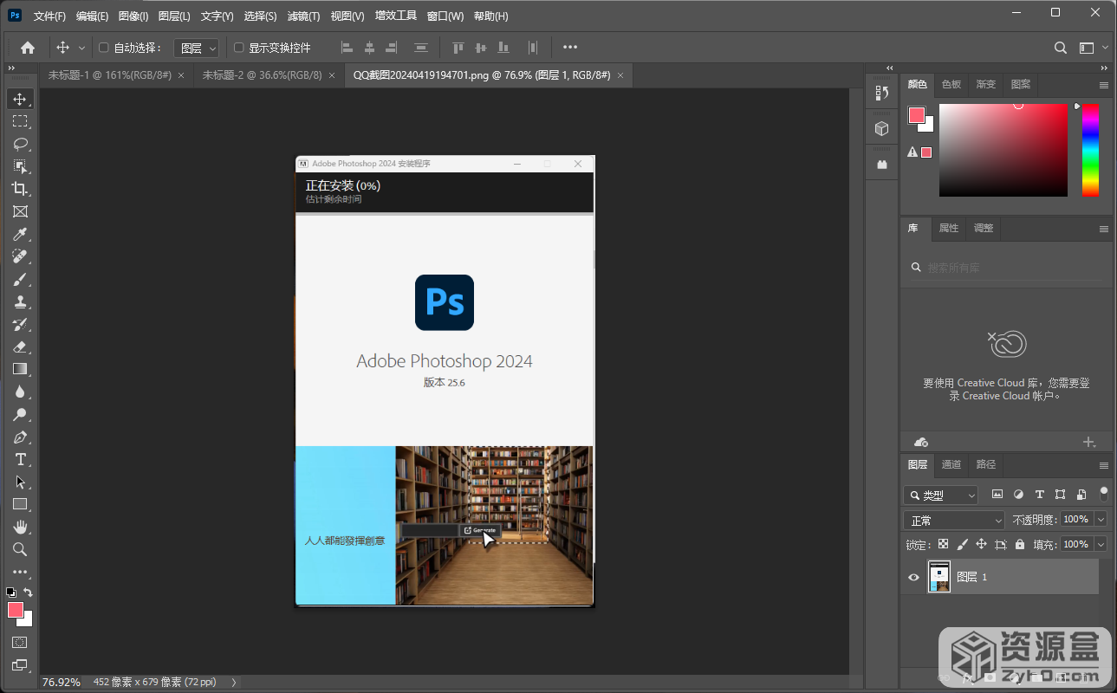This screenshot has width=1117, height=693.
Task: Toggle type layer filter icon
Action: tap(1040, 495)
